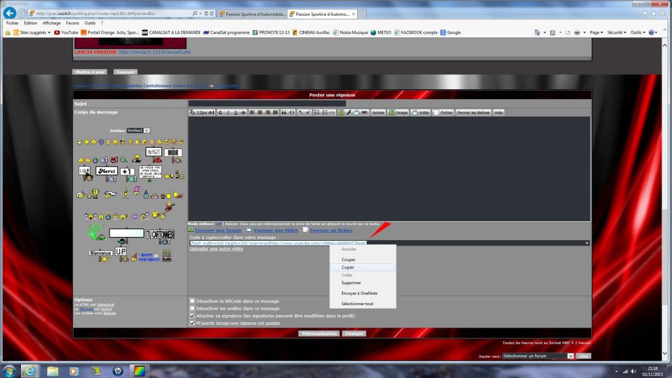The height and width of the screenshot is (378, 672).
Task: Click Uploader une autre vidéo link
Action: 217,249
